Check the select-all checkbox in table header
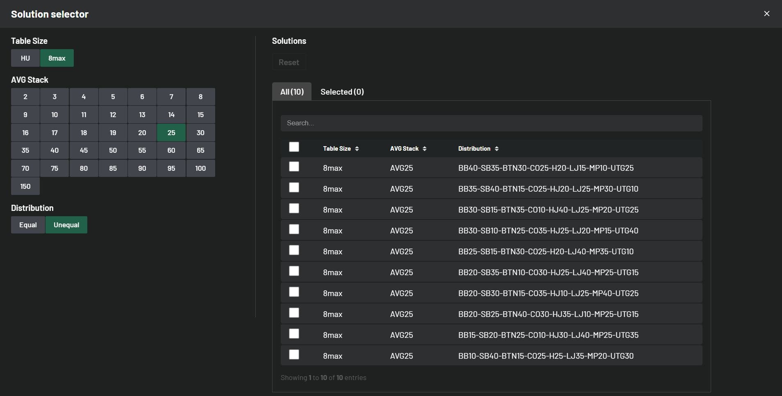This screenshot has height=396, width=782. 294,147
